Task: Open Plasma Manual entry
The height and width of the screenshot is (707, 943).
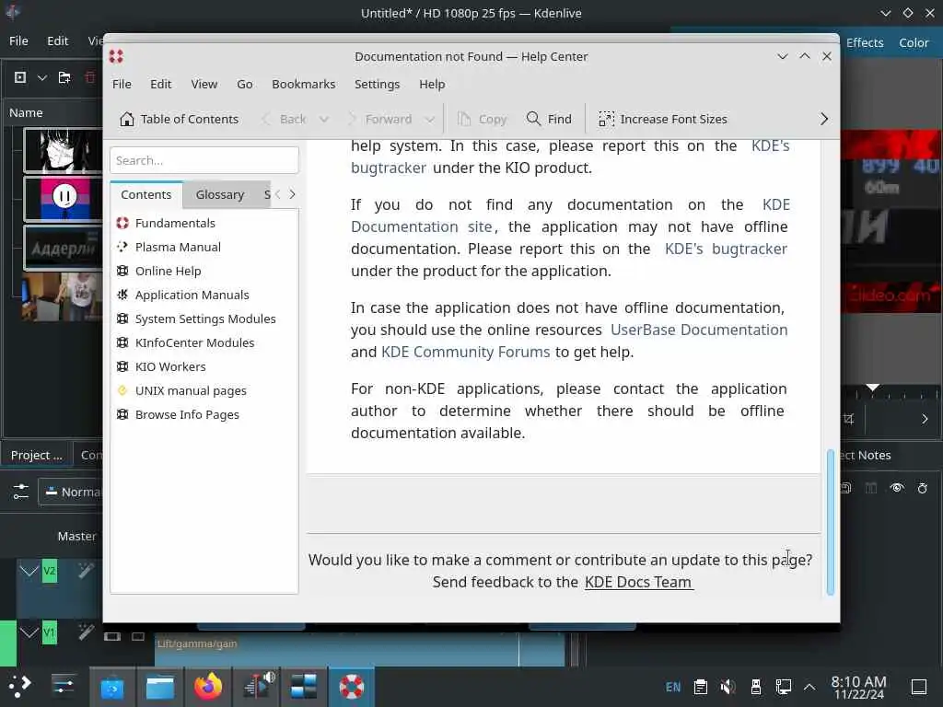Action: click(178, 247)
